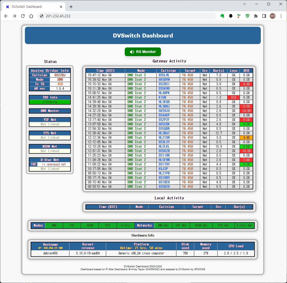Viewport: 287px width, 283px height.
Task: Click the D-Star Net network indicator
Action: [245, 226]
